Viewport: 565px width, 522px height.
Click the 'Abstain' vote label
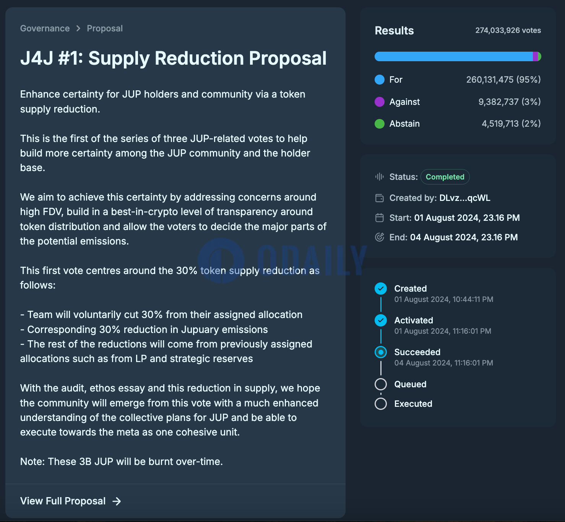click(404, 124)
